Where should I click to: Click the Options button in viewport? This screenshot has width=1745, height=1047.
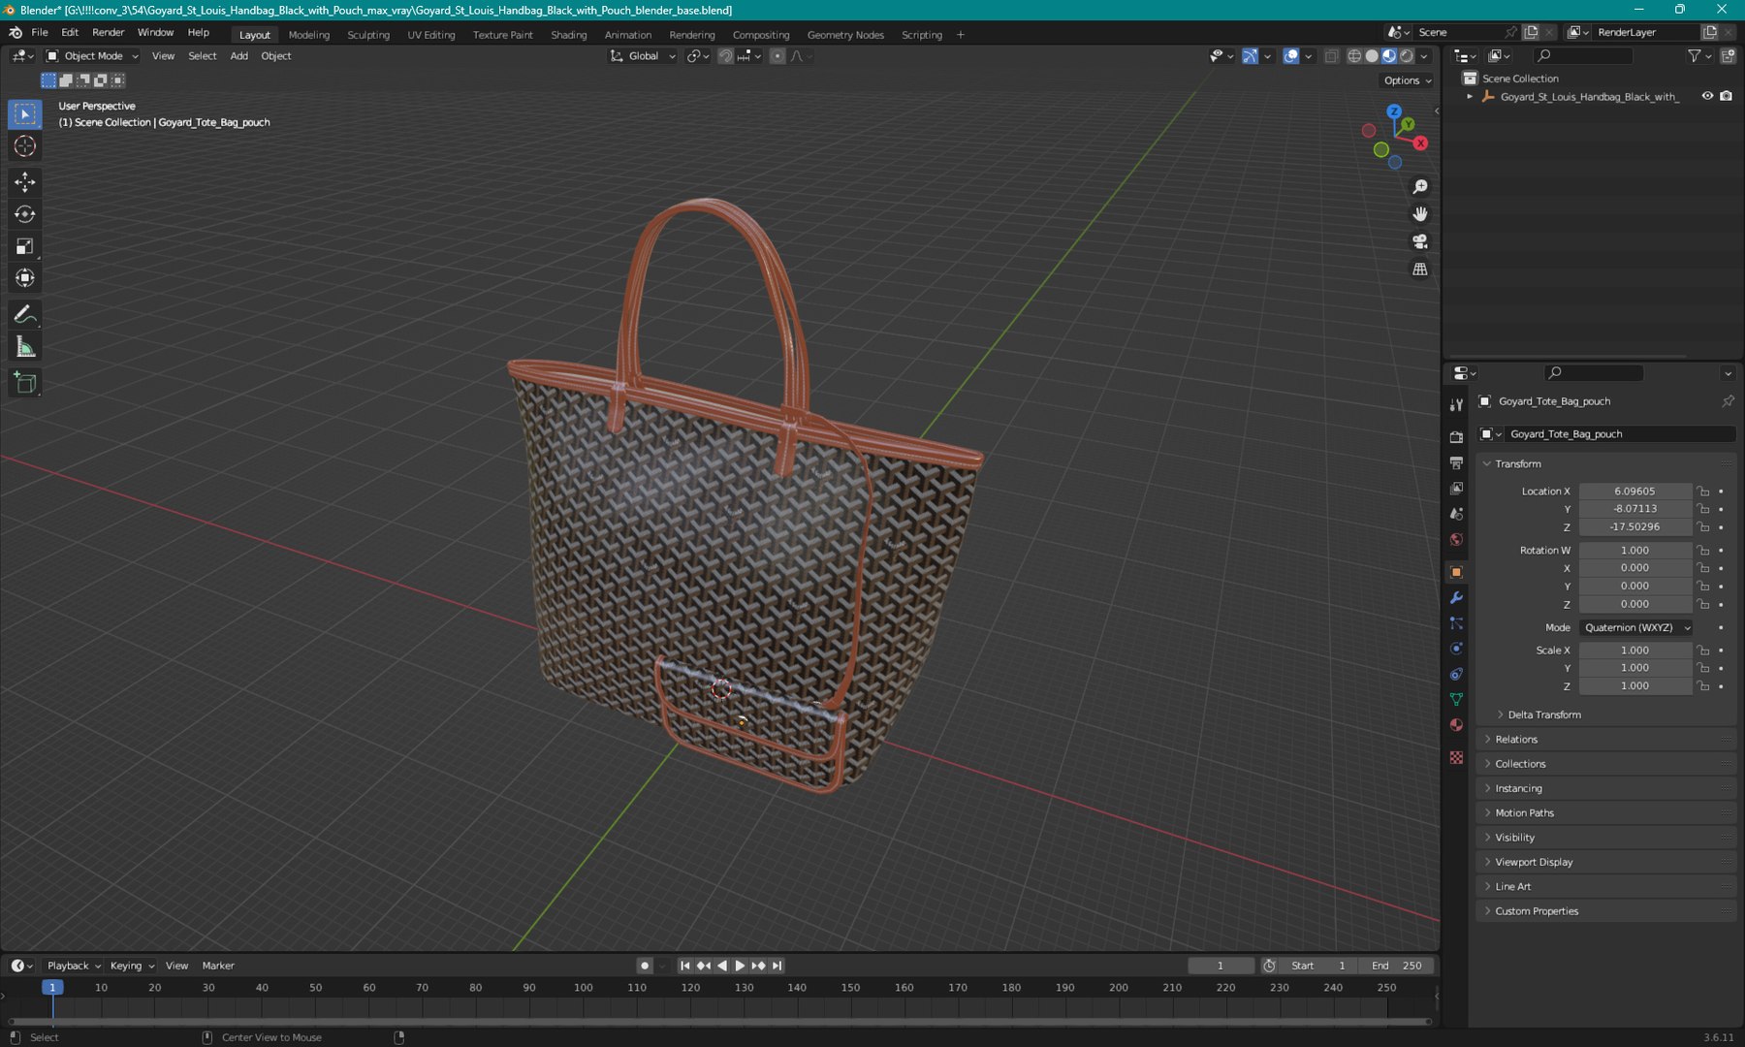tap(1408, 80)
